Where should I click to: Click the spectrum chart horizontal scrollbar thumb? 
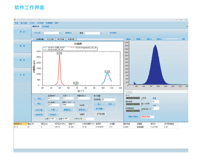[x=129, y=91]
